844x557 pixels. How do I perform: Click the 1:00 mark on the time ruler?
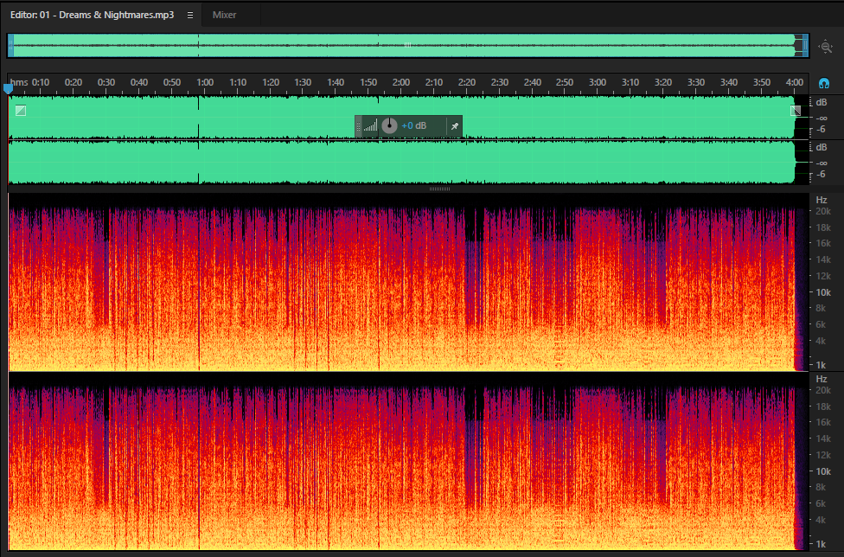[205, 82]
